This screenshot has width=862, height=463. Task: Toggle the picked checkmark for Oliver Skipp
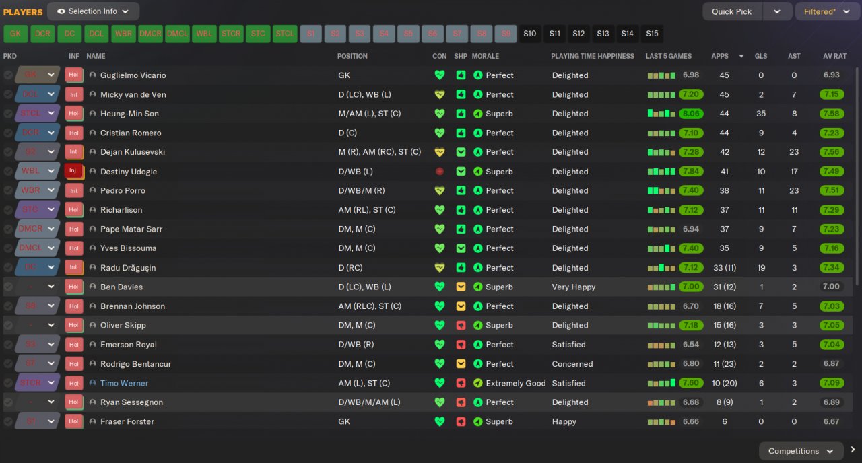(x=8, y=325)
